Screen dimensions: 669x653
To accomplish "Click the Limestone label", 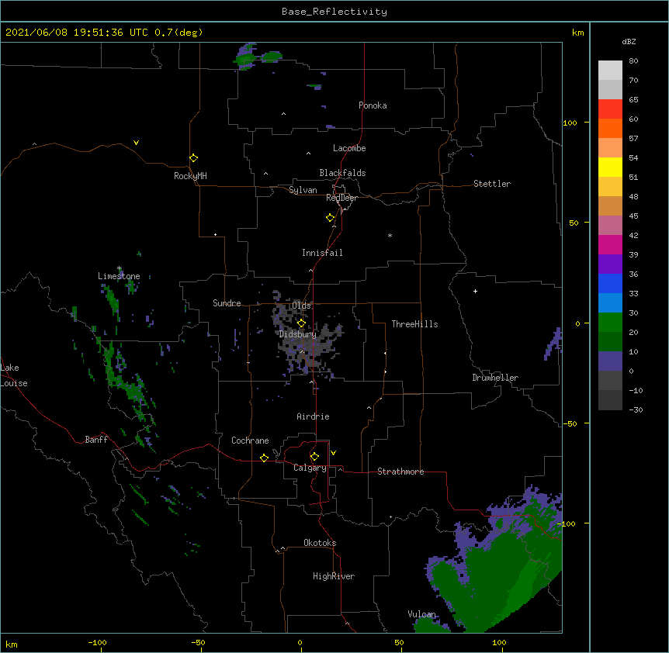I will pos(119,276).
